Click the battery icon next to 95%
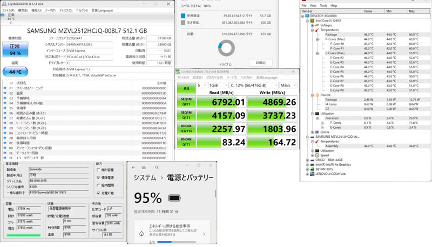The height and width of the screenshot is (247, 432). click(174, 198)
